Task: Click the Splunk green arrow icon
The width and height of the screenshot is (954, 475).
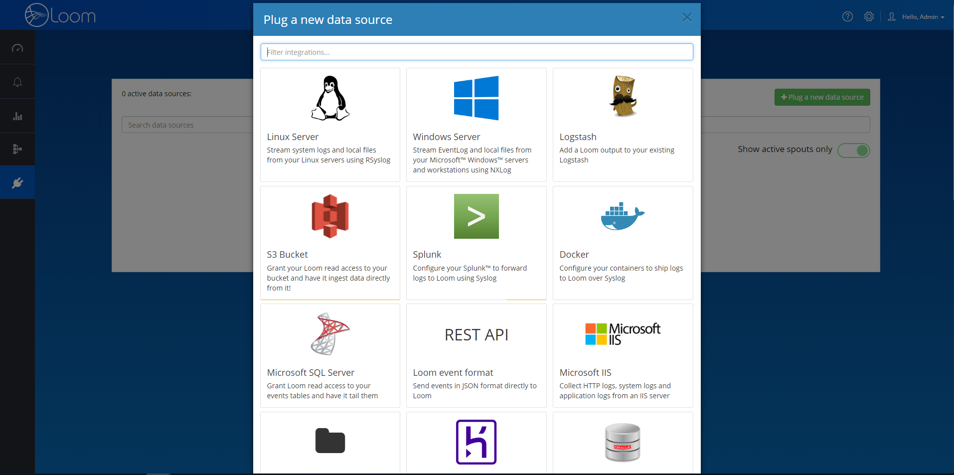Action: pyautogui.click(x=476, y=216)
